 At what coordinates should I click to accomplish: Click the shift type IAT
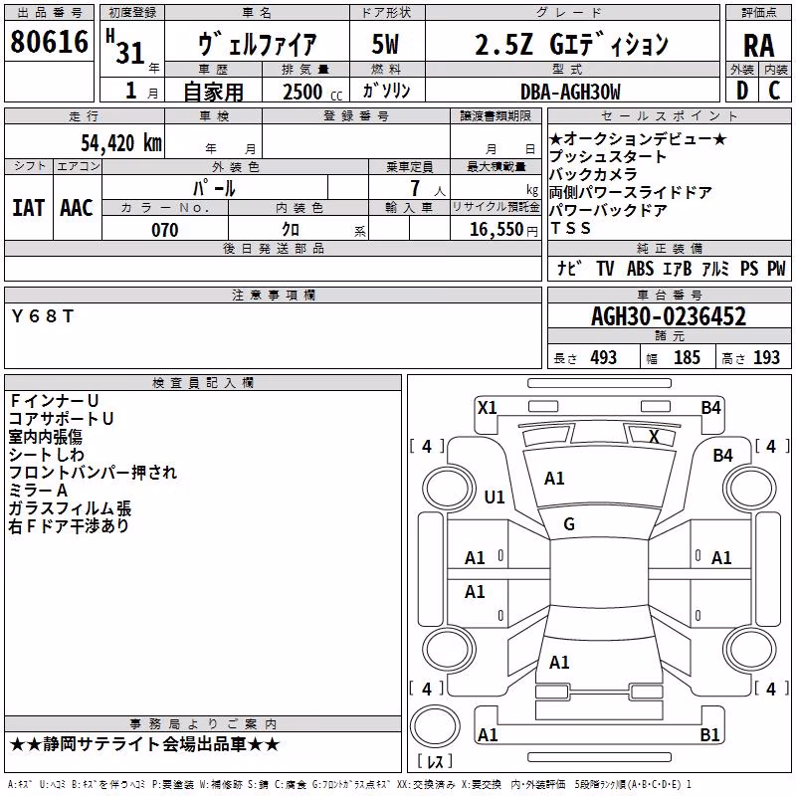click(28, 208)
